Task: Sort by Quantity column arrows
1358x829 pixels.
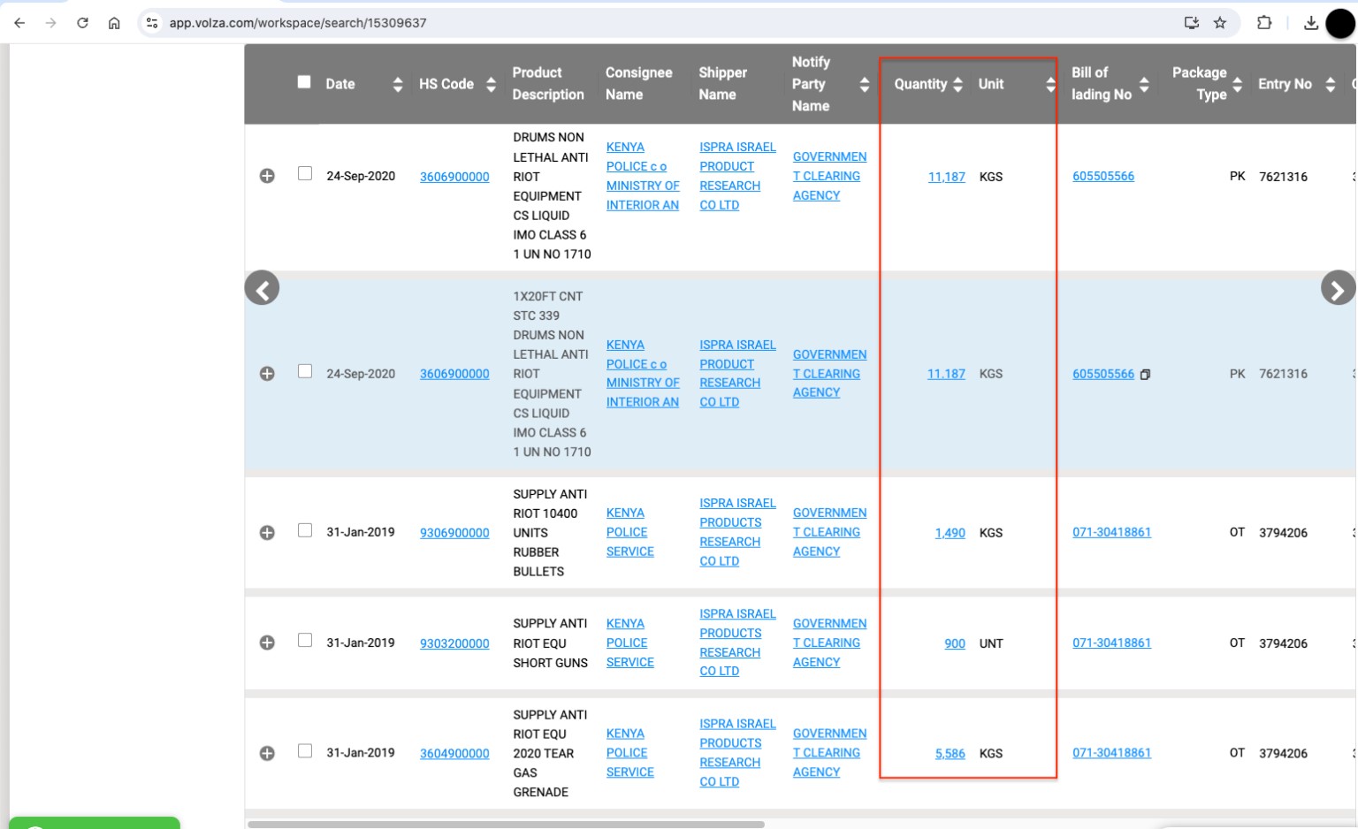Action: (x=957, y=84)
